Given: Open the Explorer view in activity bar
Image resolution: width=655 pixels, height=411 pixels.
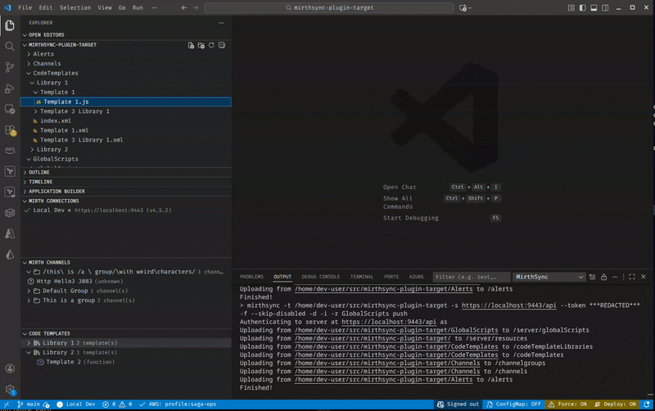Looking at the screenshot, I should point(10,25).
